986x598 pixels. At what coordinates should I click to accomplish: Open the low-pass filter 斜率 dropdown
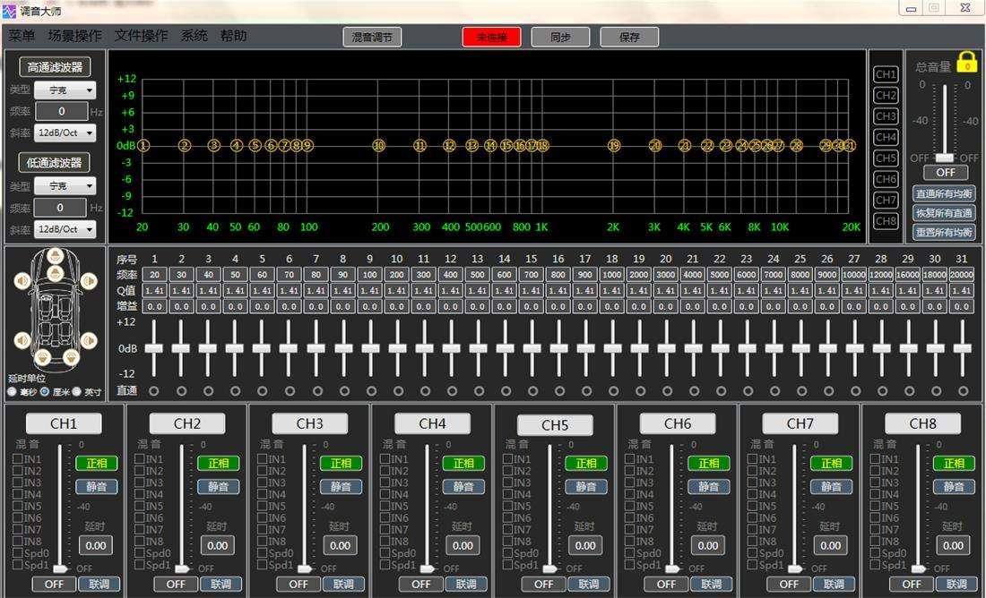(65, 229)
